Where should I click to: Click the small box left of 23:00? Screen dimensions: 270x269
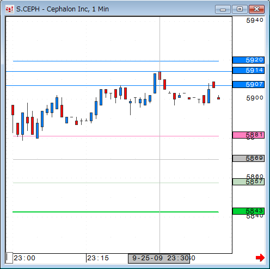pyautogui.click(x=9, y=258)
